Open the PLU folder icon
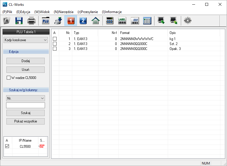This screenshot has height=166, width=227. coord(46,21)
